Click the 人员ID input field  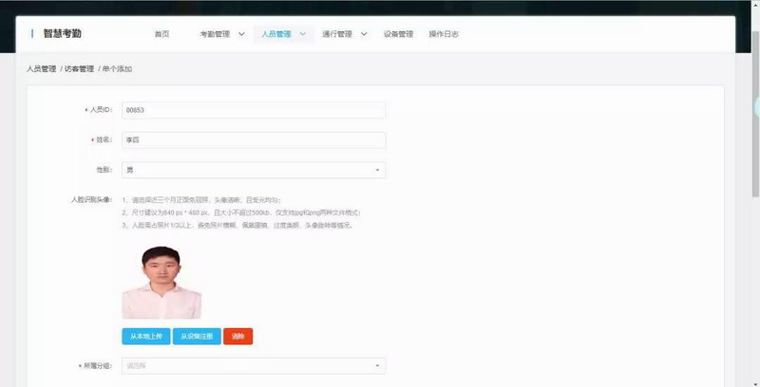pos(253,110)
